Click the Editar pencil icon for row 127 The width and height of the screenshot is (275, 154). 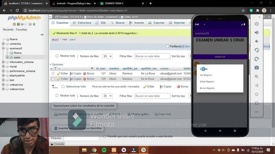[x=59, y=74]
